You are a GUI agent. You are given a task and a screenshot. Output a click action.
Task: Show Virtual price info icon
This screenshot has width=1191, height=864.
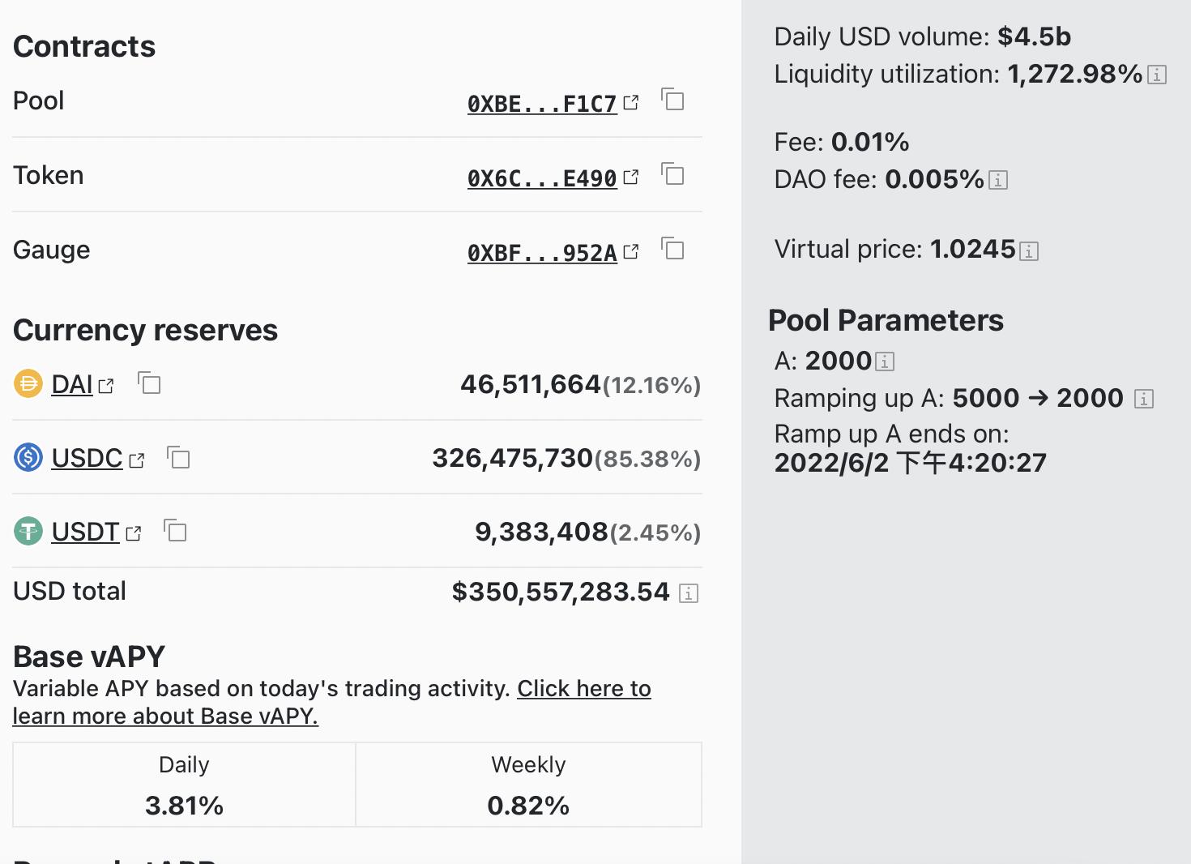click(x=1029, y=251)
